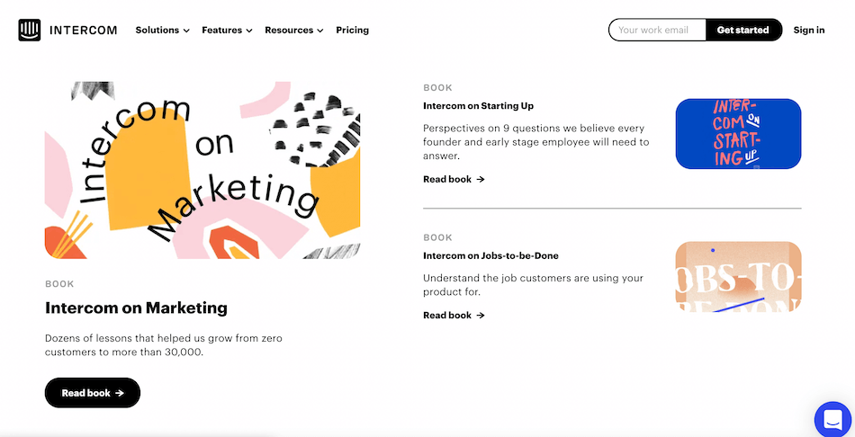Open the Sign in link
Screen dimensions: 855x437
coord(809,30)
